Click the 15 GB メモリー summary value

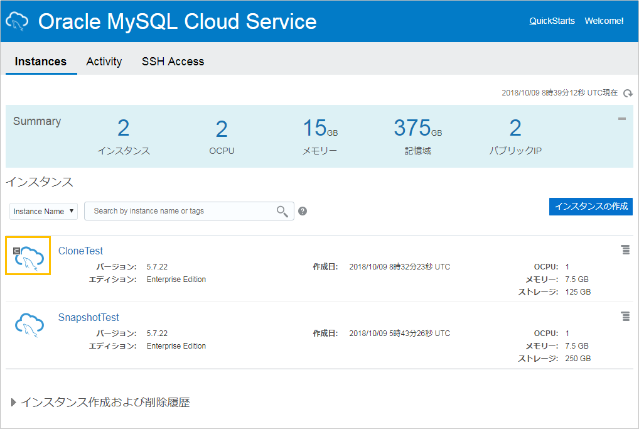coord(320,129)
